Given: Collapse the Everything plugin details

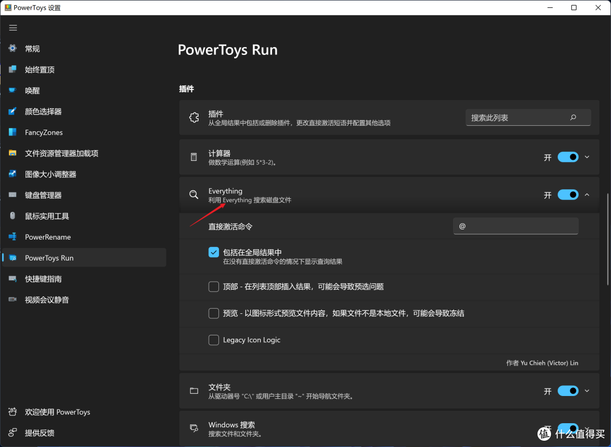Looking at the screenshot, I should pos(587,194).
